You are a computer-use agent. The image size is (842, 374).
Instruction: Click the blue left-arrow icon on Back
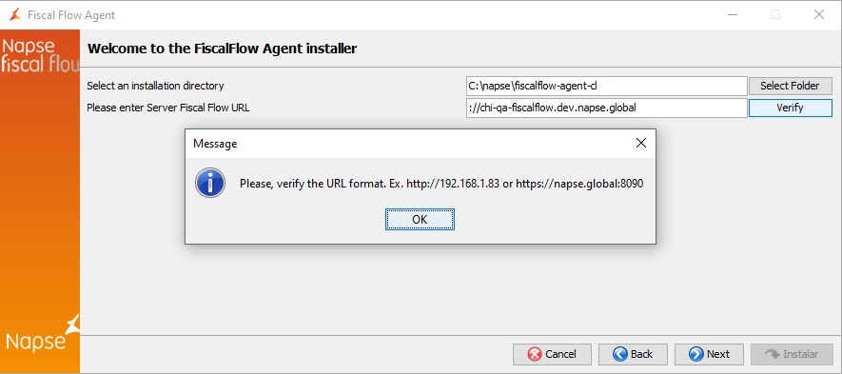(x=620, y=354)
